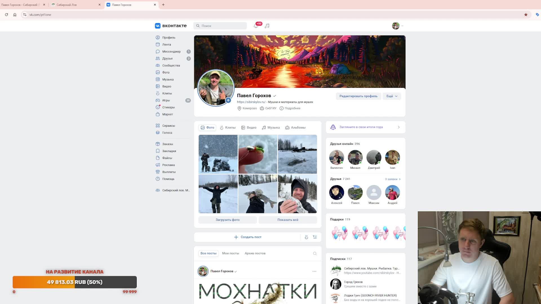This screenshot has width=541, height=304.
Task: Click the post list icon beside Create post
Action: click(315, 237)
